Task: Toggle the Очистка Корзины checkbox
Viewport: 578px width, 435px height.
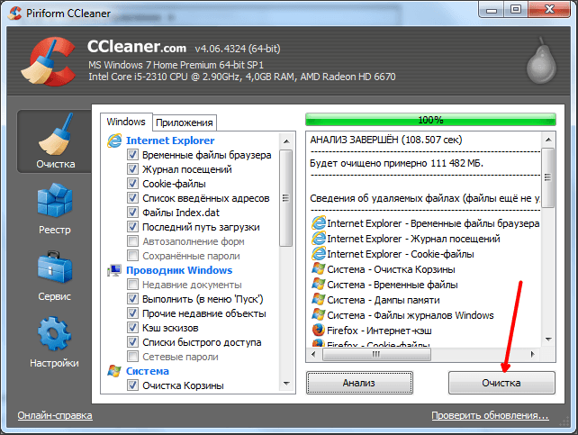Action: point(133,385)
